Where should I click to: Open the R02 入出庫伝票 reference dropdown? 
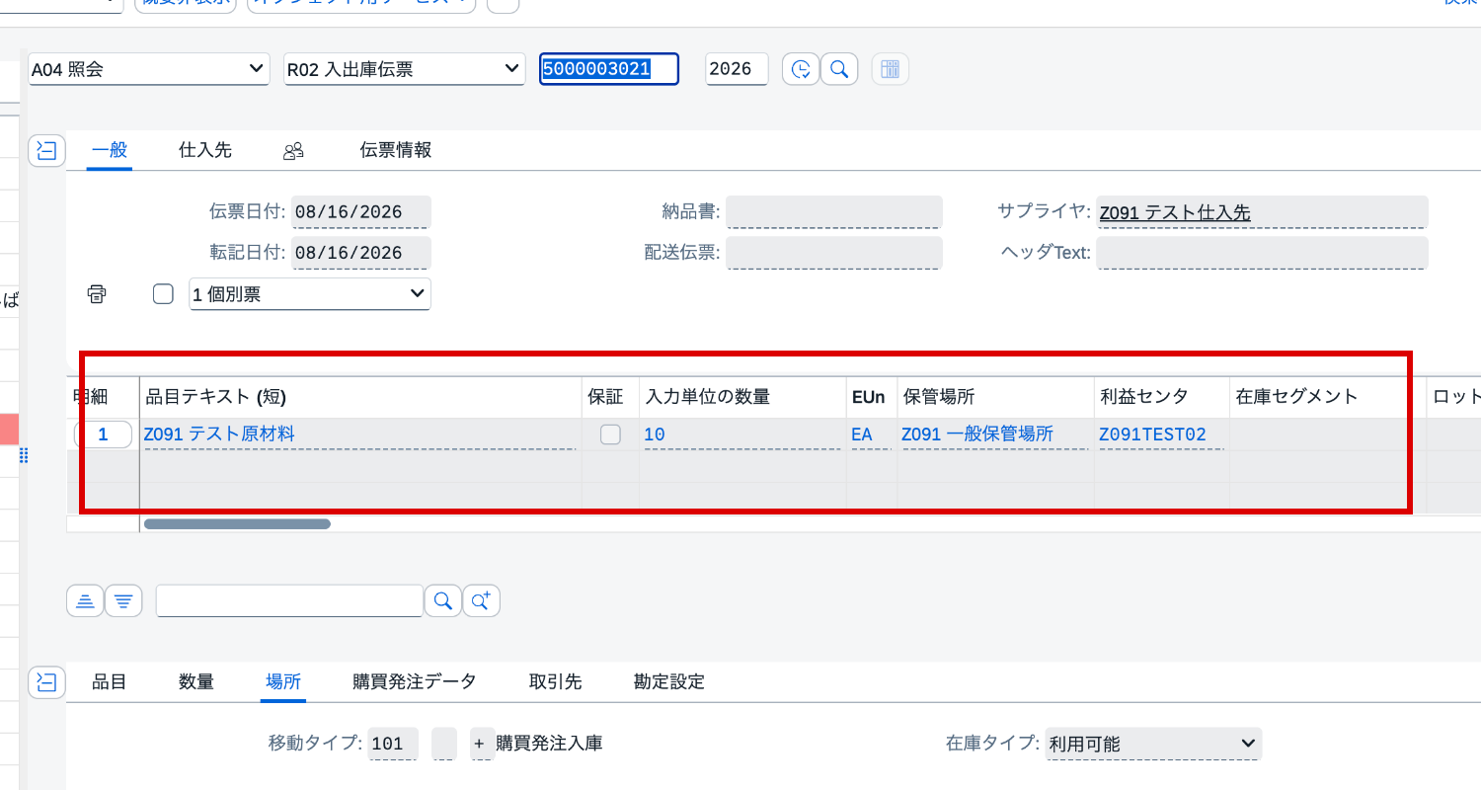404,69
